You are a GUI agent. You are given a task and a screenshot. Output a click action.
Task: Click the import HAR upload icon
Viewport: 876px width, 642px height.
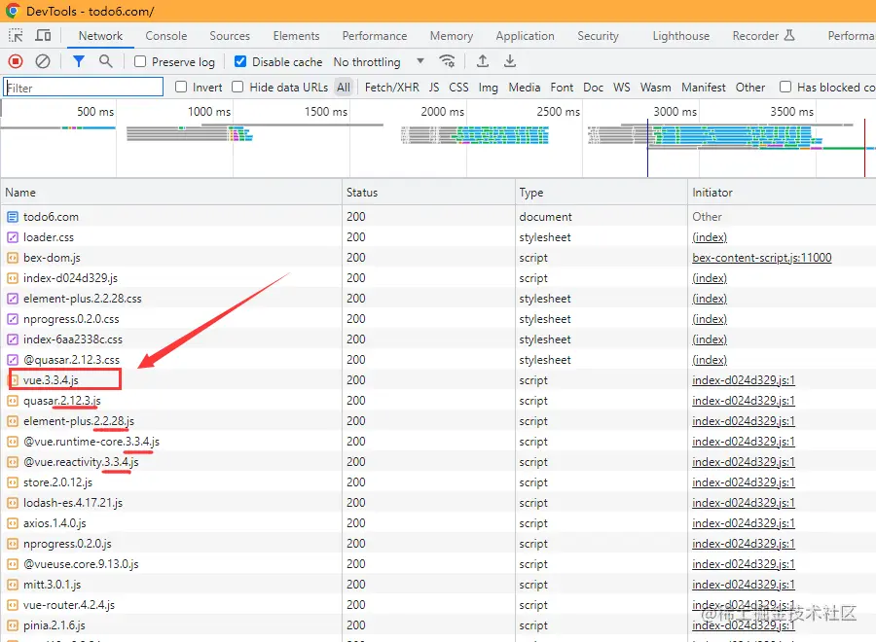[483, 61]
